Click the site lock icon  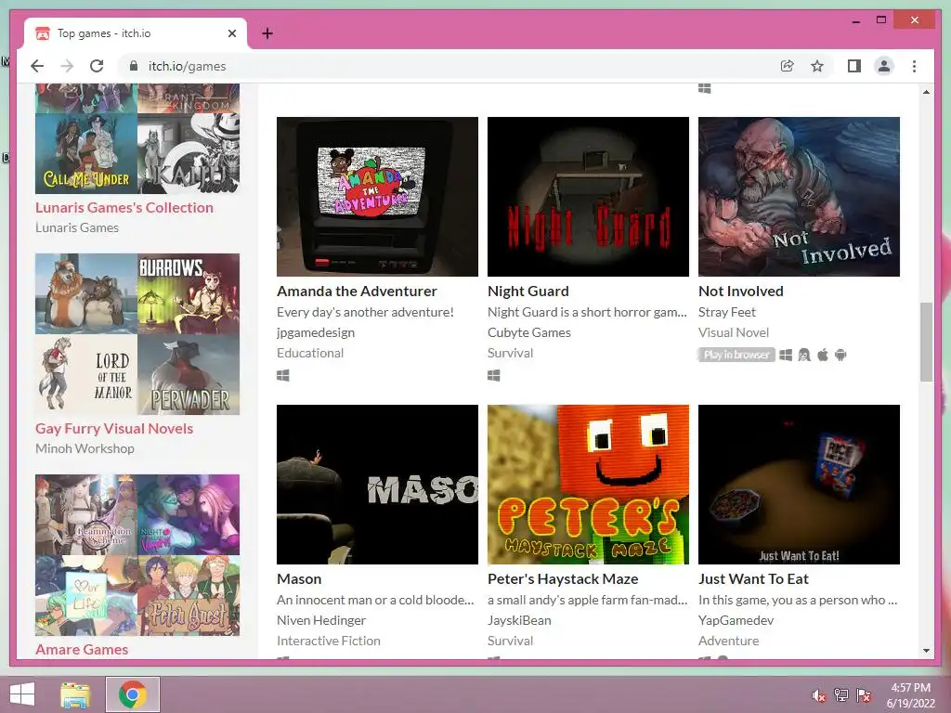point(134,66)
